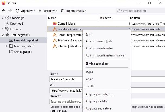Screen dimensions: 165x112
Task: Edit the URL field https://www.aranzulla.it/
Action: [x=66, y=90]
